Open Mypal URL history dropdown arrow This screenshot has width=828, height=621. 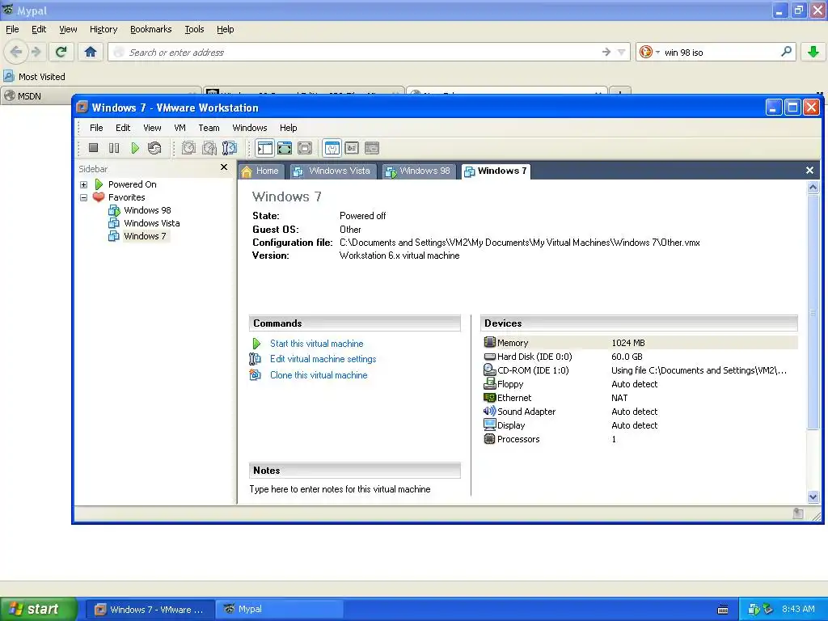tap(622, 53)
